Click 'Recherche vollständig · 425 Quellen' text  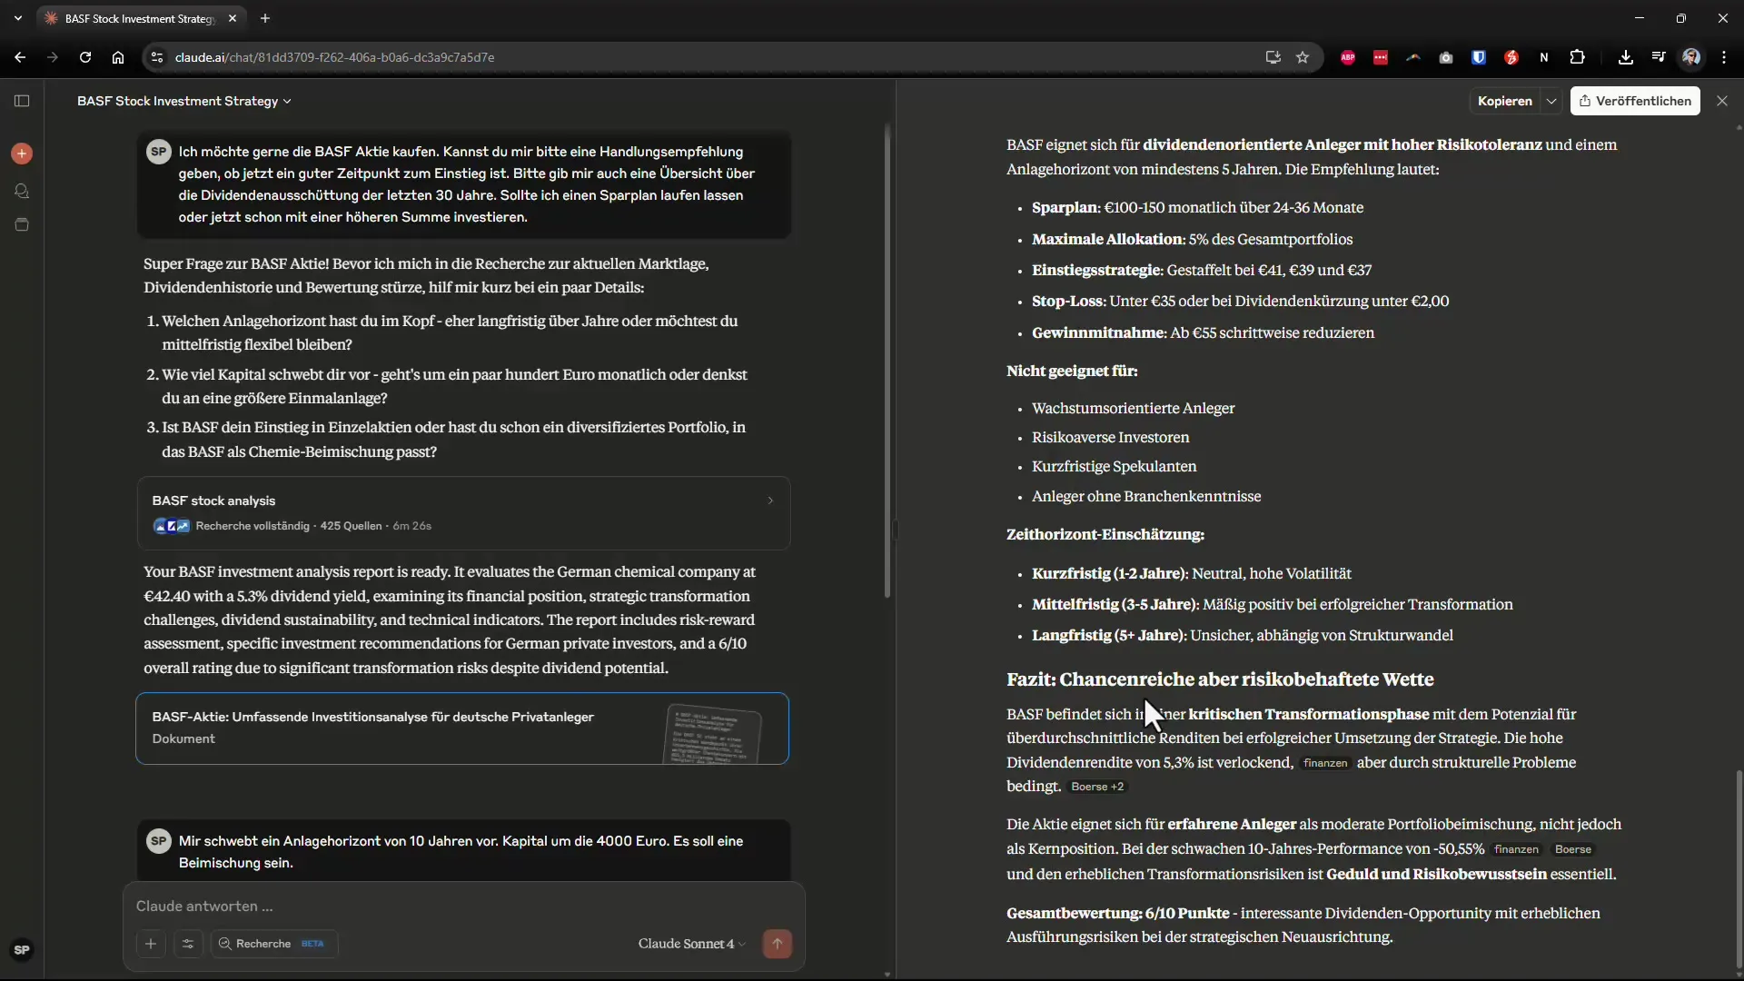point(289,526)
